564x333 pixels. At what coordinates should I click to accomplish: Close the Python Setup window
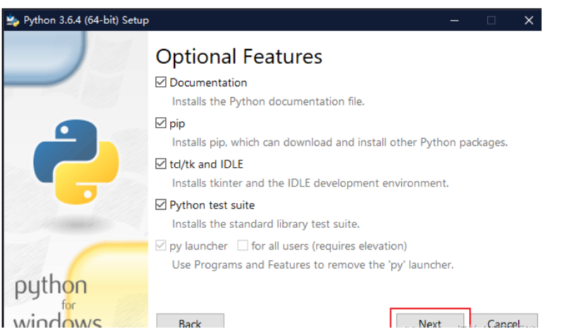[528, 20]
